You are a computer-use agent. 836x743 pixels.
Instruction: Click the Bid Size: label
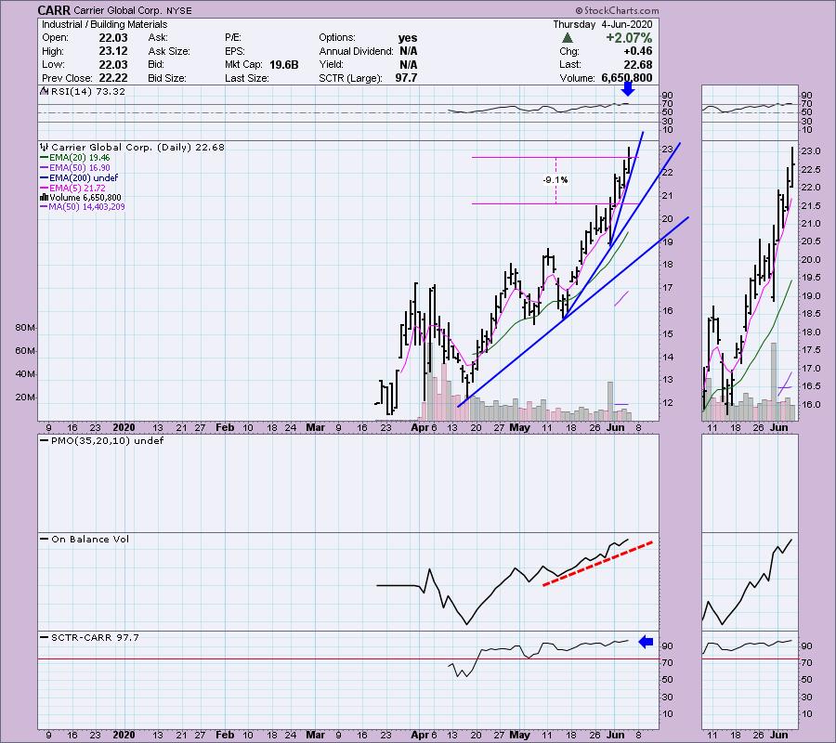pyautogui.click(x=167, y=78)
